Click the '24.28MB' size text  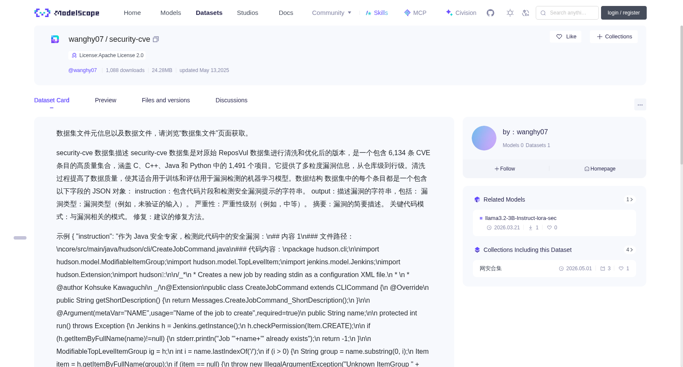pyautogui.click(x=162, y=70)
